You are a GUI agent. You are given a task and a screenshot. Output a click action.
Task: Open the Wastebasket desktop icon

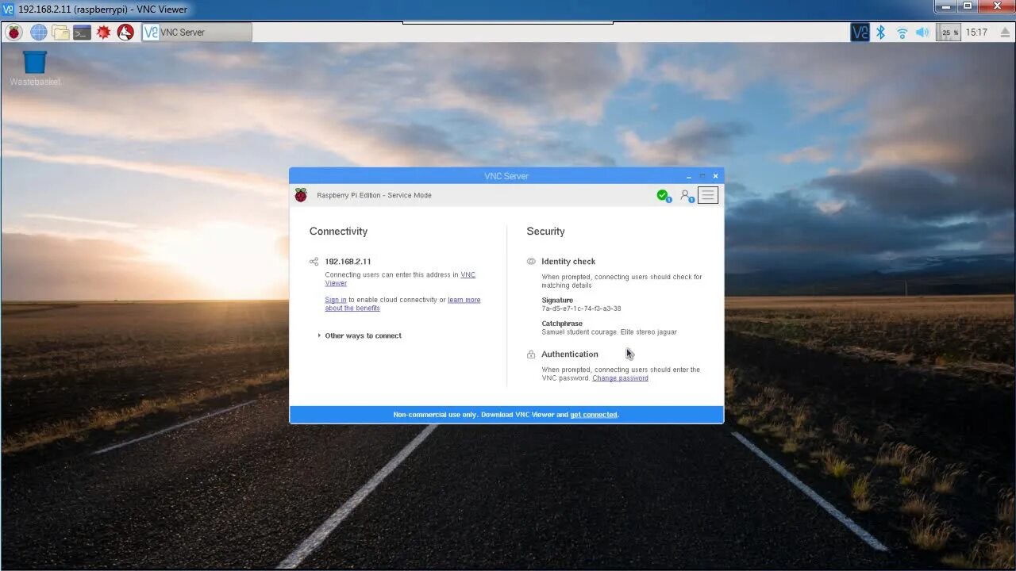(35, 68)
